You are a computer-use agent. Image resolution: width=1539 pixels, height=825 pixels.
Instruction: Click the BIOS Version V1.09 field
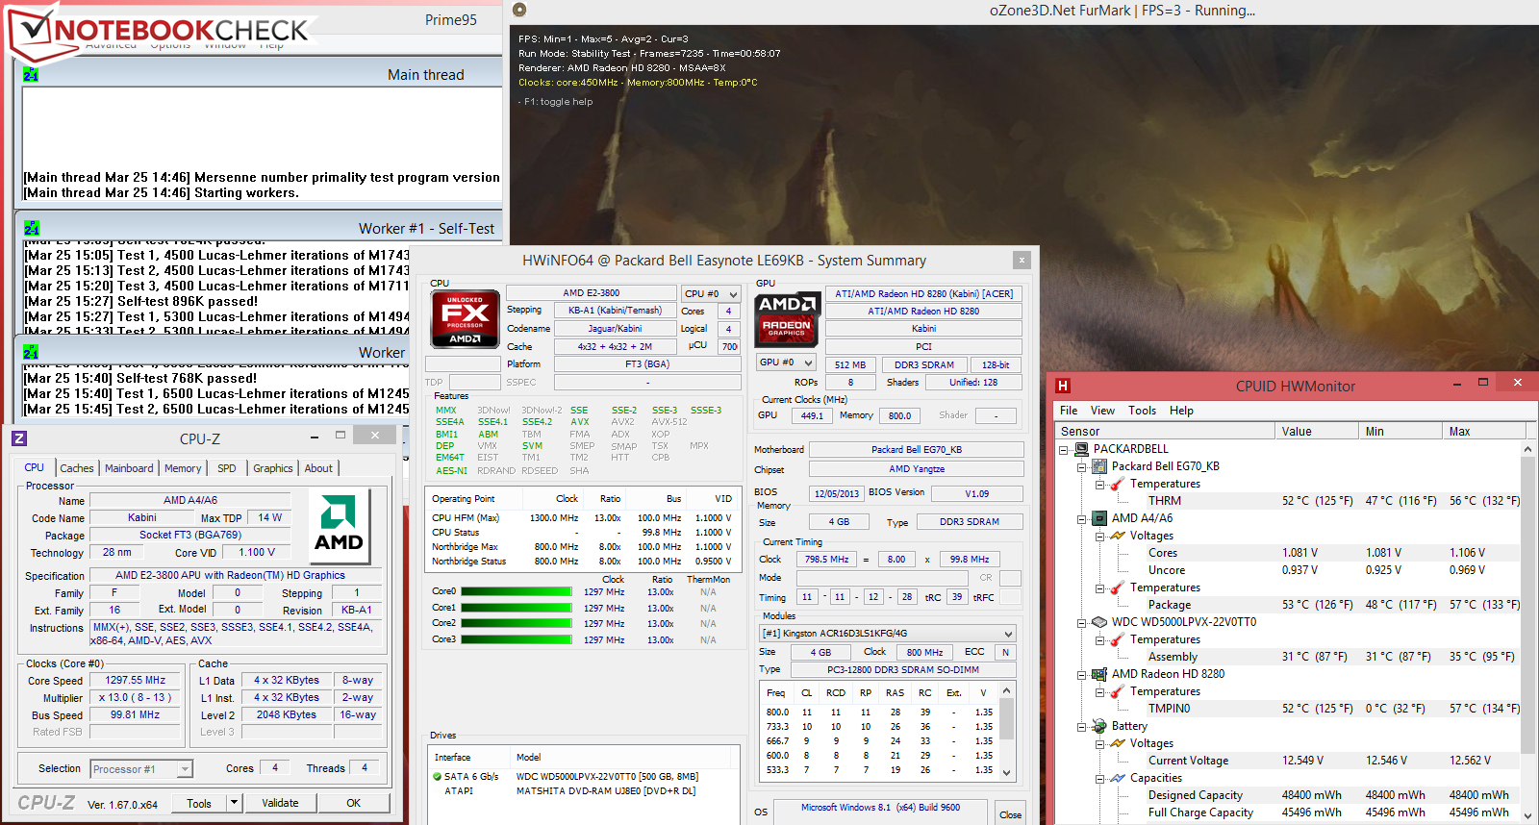pos(976,493)
